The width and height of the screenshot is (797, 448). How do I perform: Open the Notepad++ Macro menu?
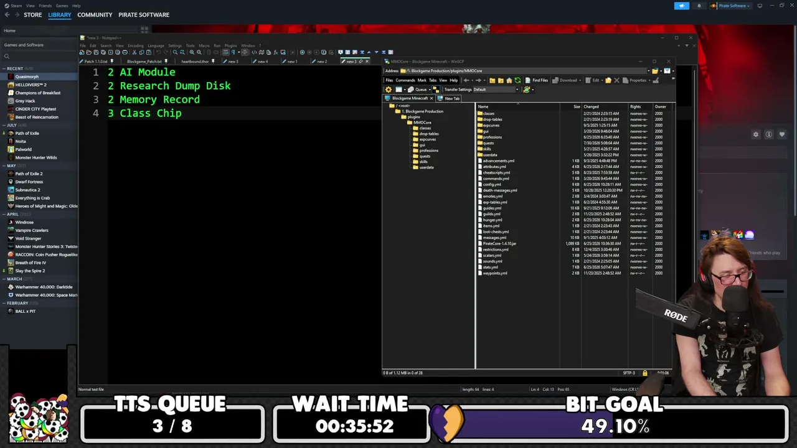click(x=204, y=45)
